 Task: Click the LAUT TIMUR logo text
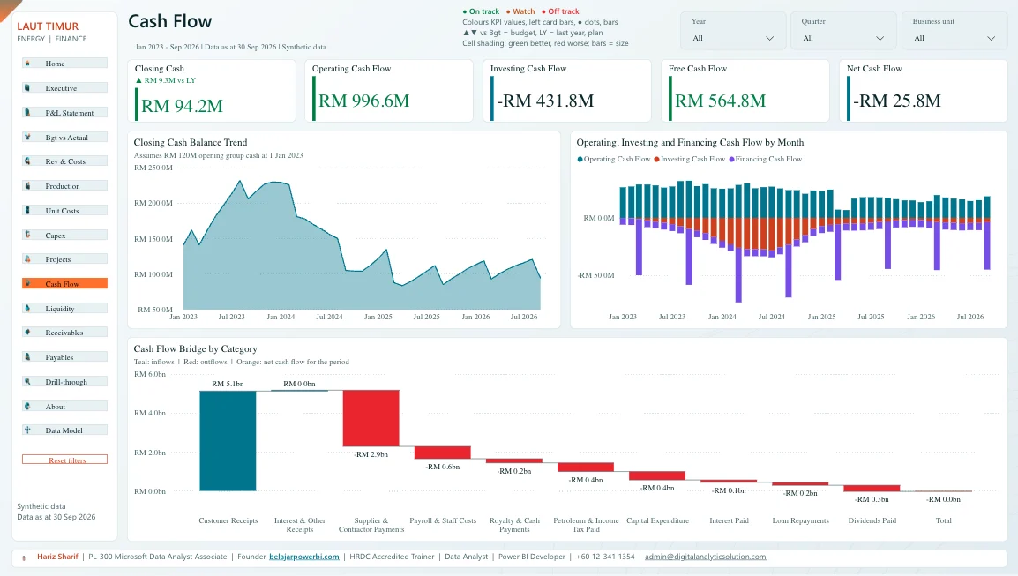pyautogui.click(x=48, y=26)
